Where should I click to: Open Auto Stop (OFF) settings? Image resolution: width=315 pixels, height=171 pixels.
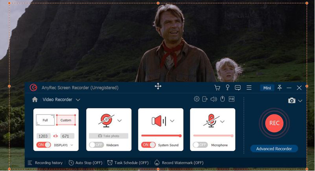pos(89,163)
